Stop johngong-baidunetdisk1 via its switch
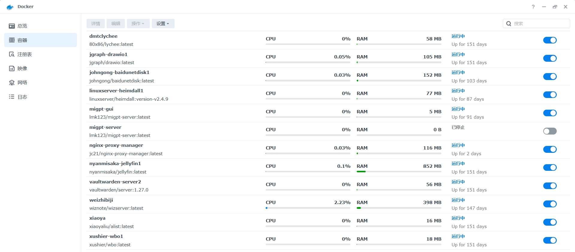Screen dimensions: 575x252 (x=550, y=76)
